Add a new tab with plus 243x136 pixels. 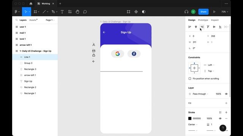pyautogui.click(x=60, y=3)
